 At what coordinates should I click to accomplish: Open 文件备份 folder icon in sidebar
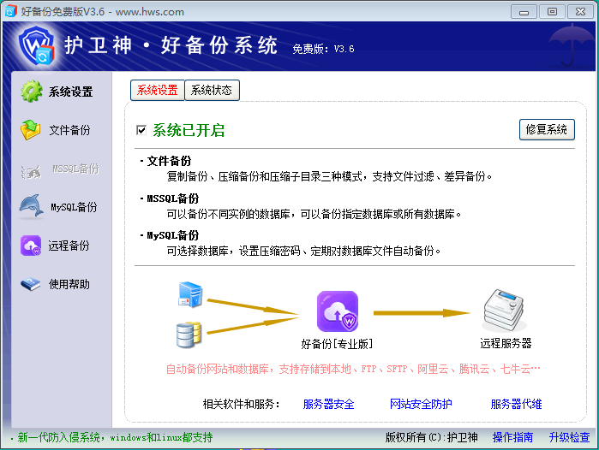tap(32, 130)
